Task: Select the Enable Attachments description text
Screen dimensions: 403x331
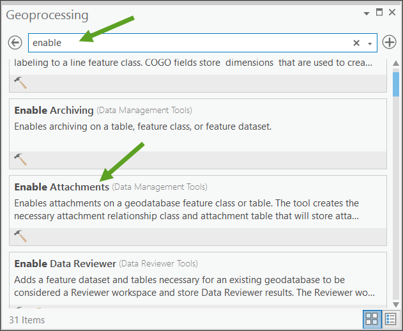Action: point(186,209)
